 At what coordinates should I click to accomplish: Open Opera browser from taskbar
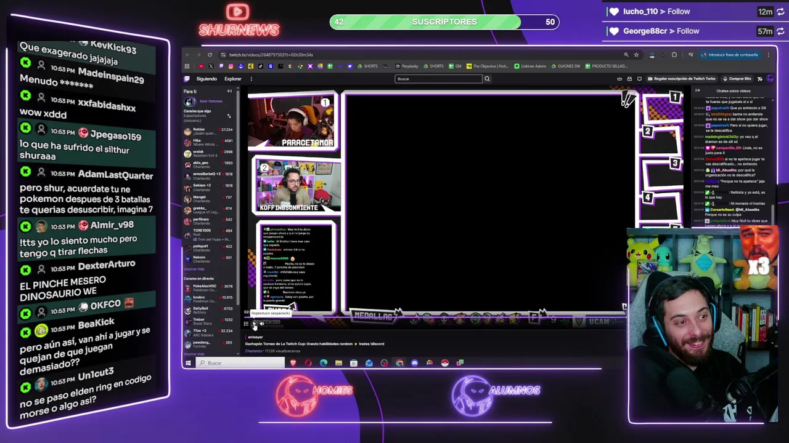(308, 363)
